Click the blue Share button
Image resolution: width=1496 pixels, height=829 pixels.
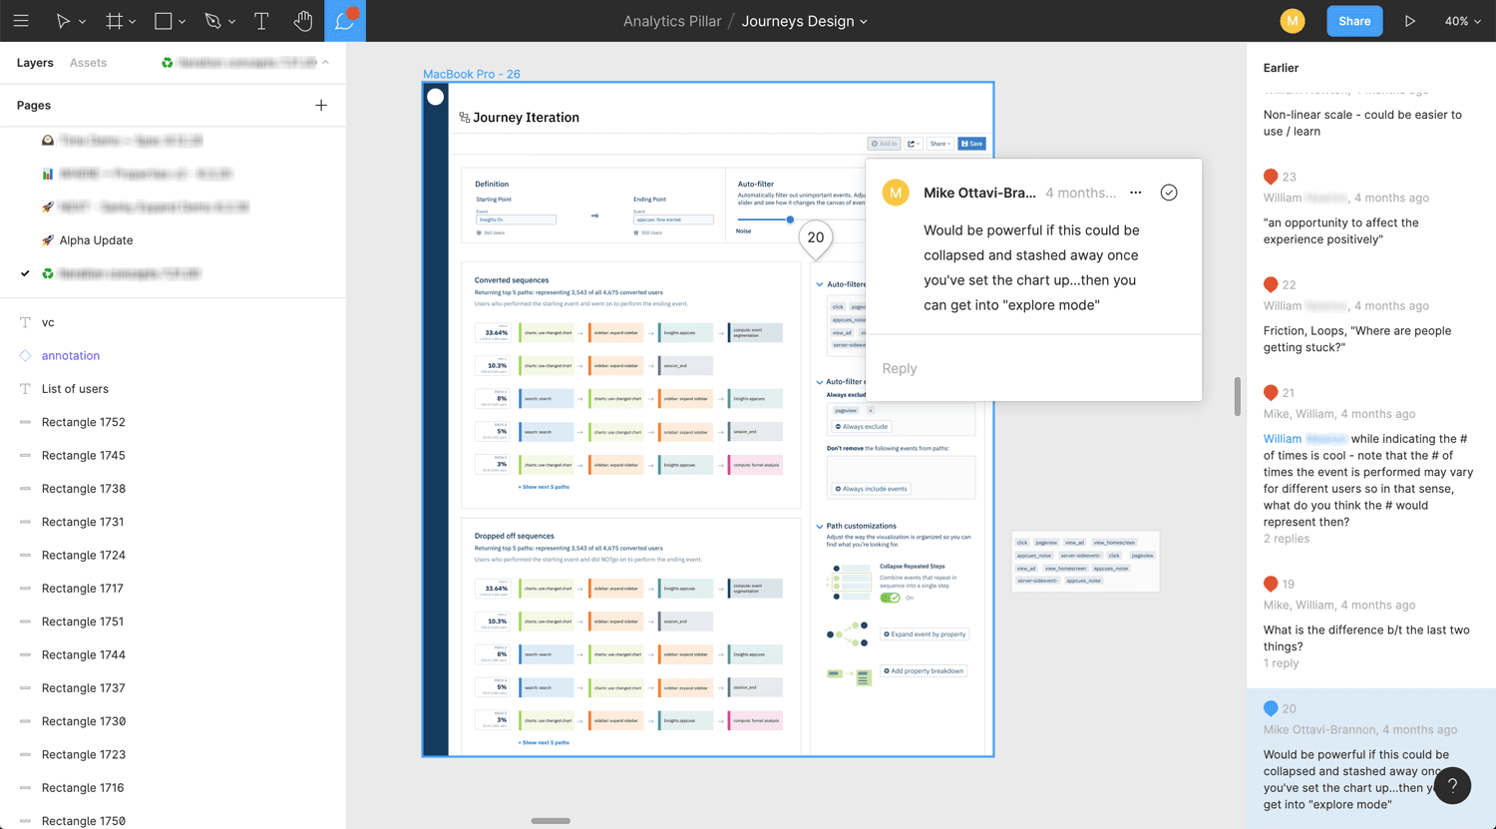pyautogui.click(x=1353, y=21)
